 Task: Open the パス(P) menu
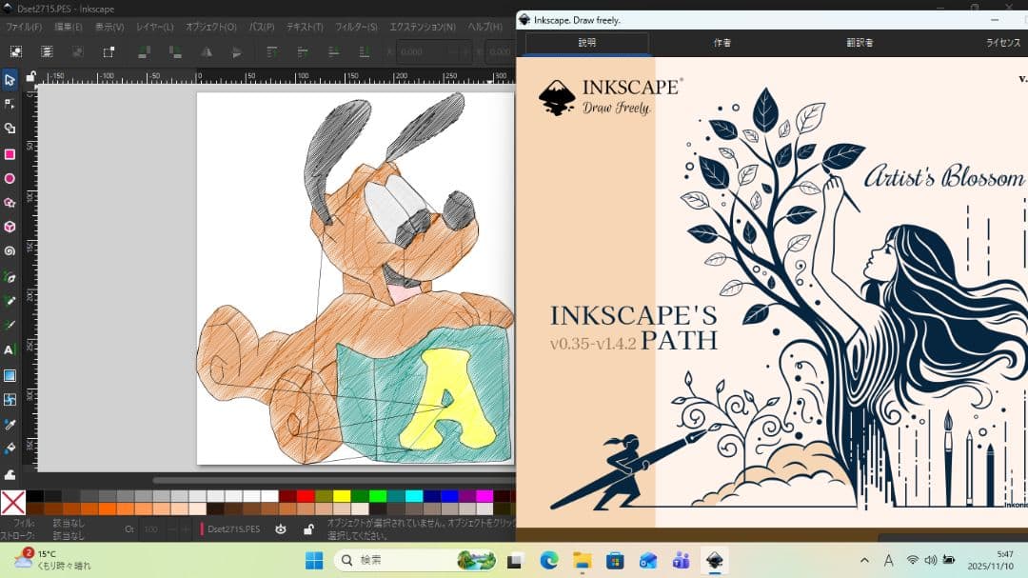coord(263,27)
